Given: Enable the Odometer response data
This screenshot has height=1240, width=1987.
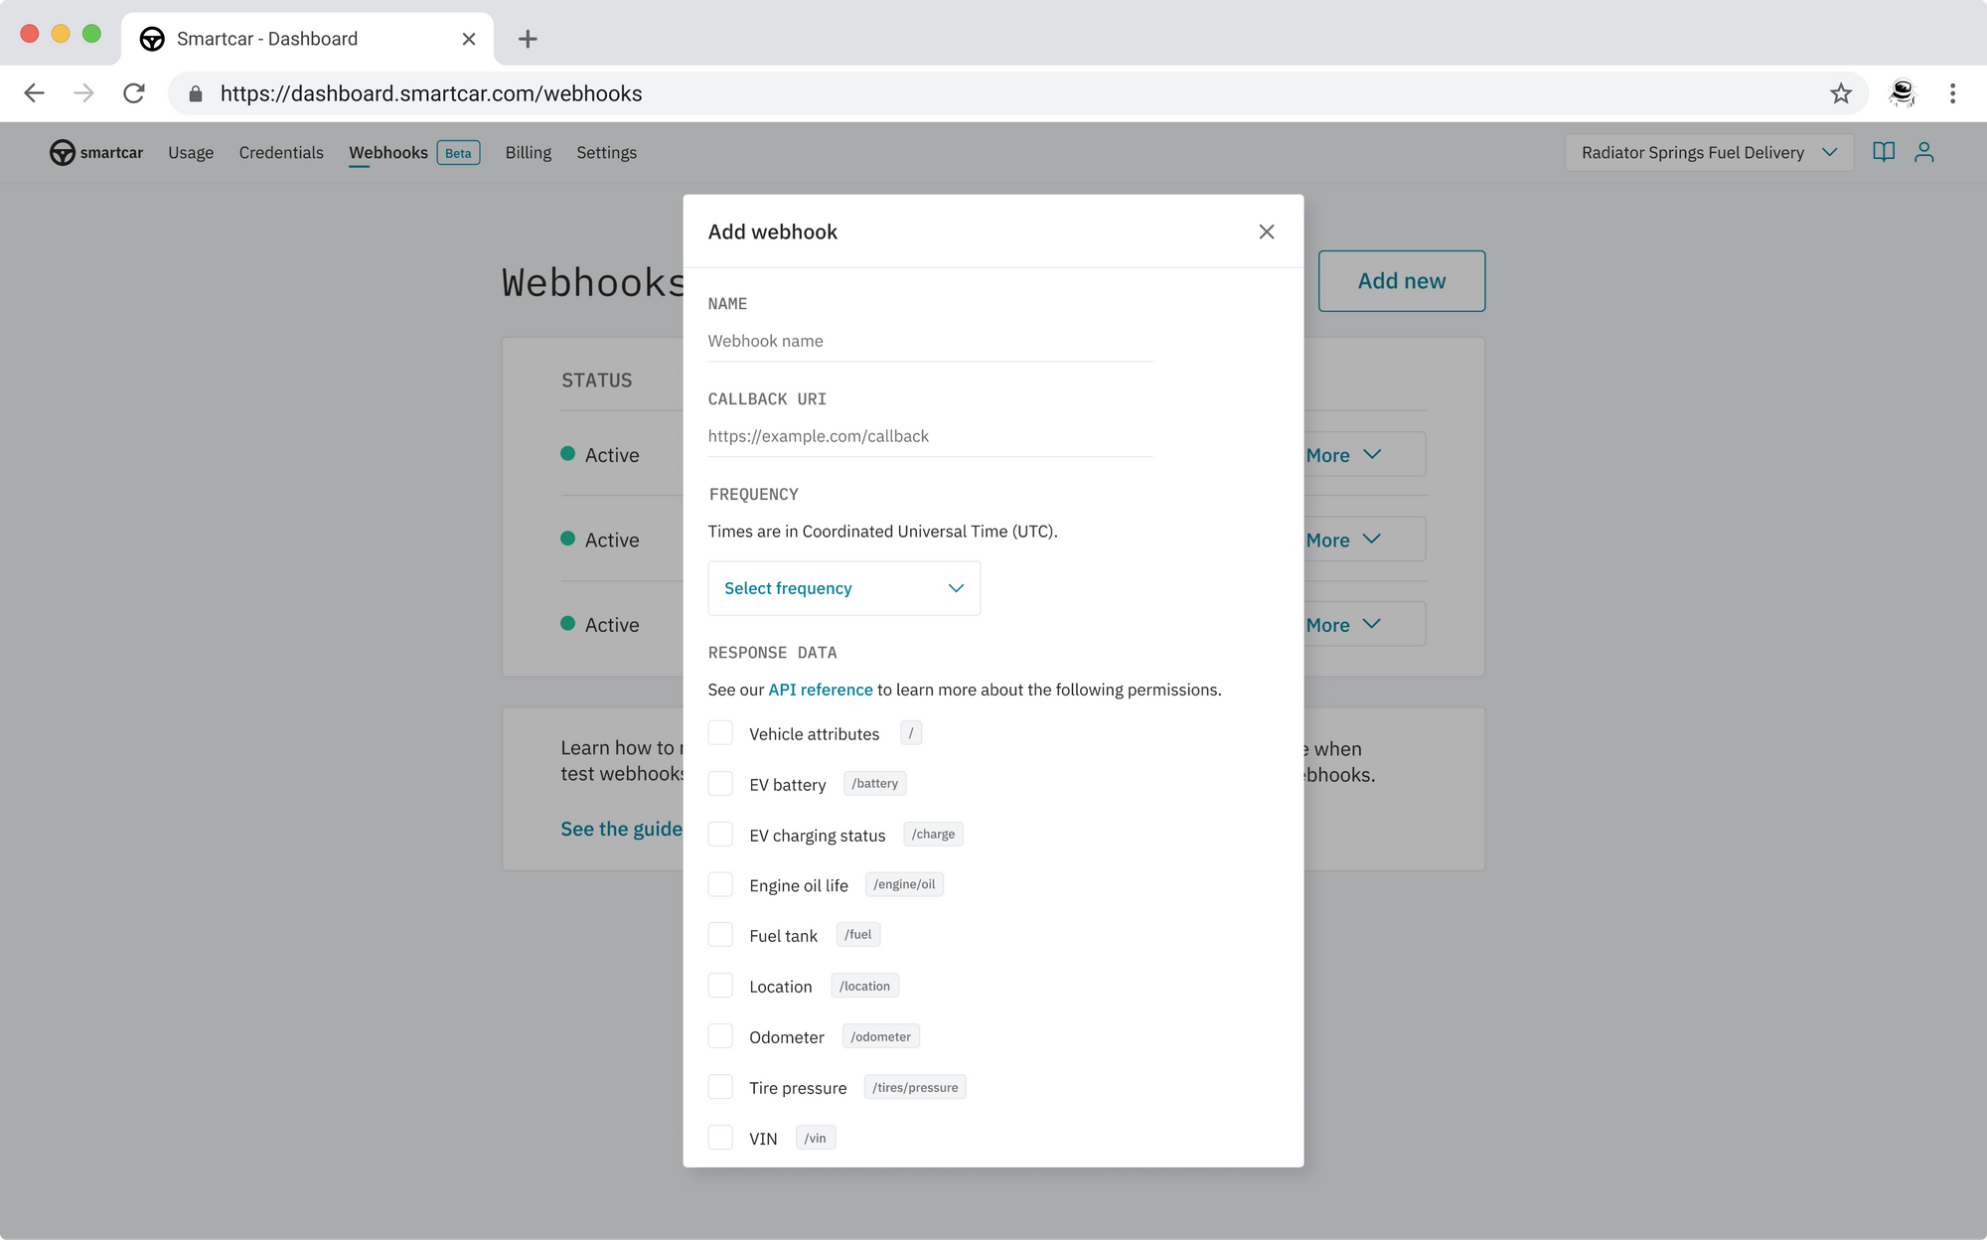Looking at the screenshot, I should tap(720, 1035).
